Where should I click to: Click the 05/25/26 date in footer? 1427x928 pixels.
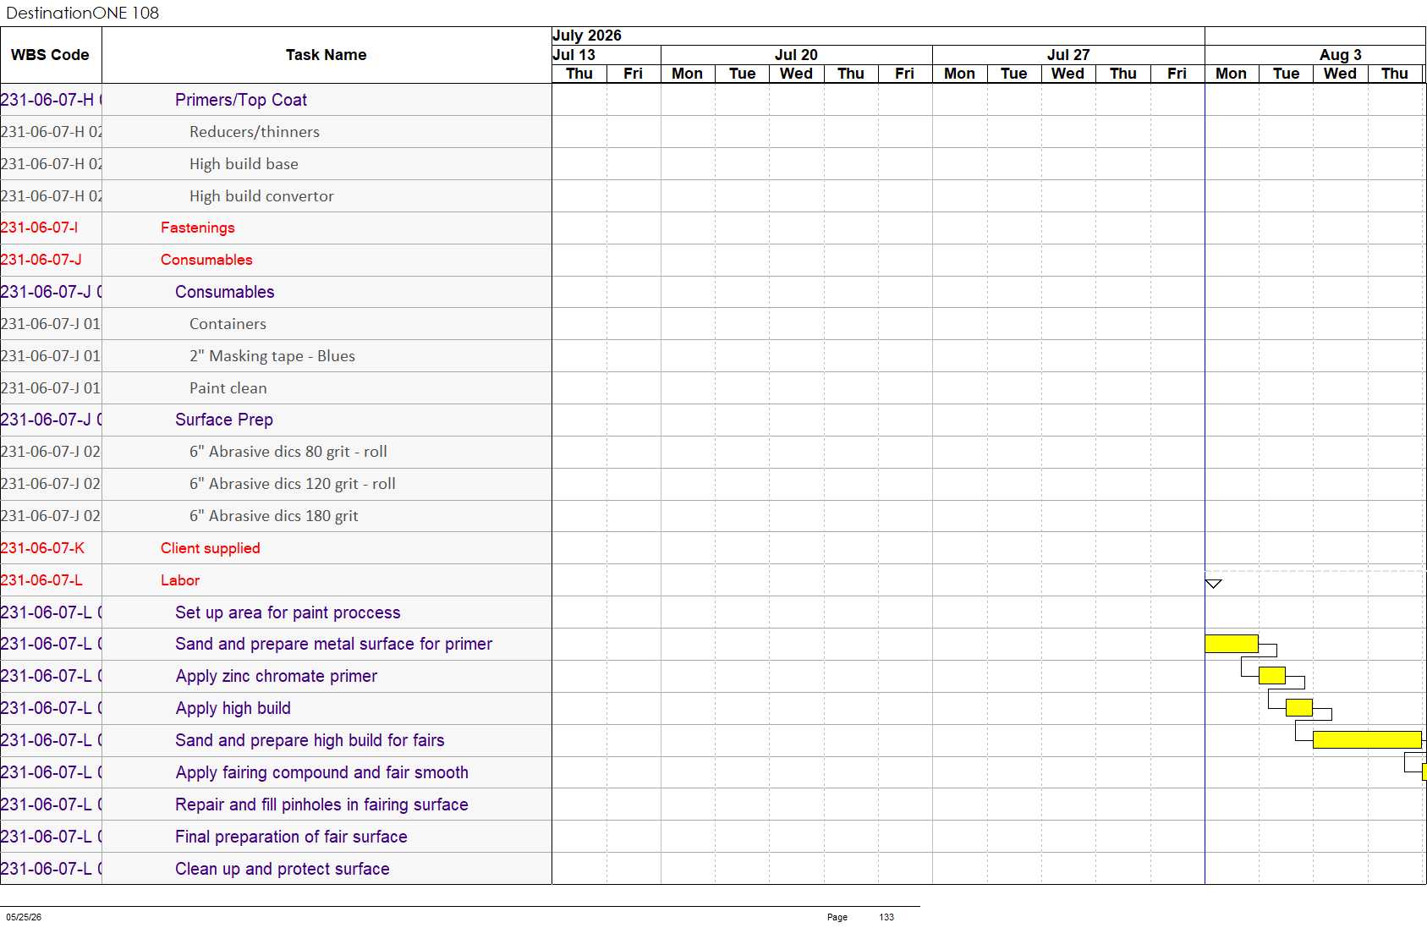tap(24, 917)
